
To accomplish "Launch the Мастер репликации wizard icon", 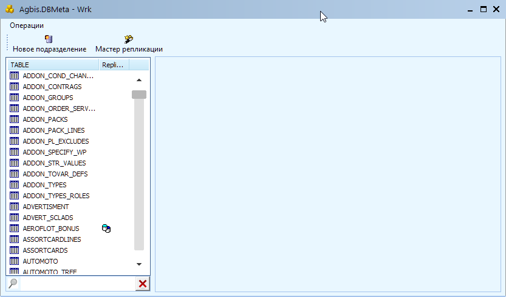I will click(129, 39).
